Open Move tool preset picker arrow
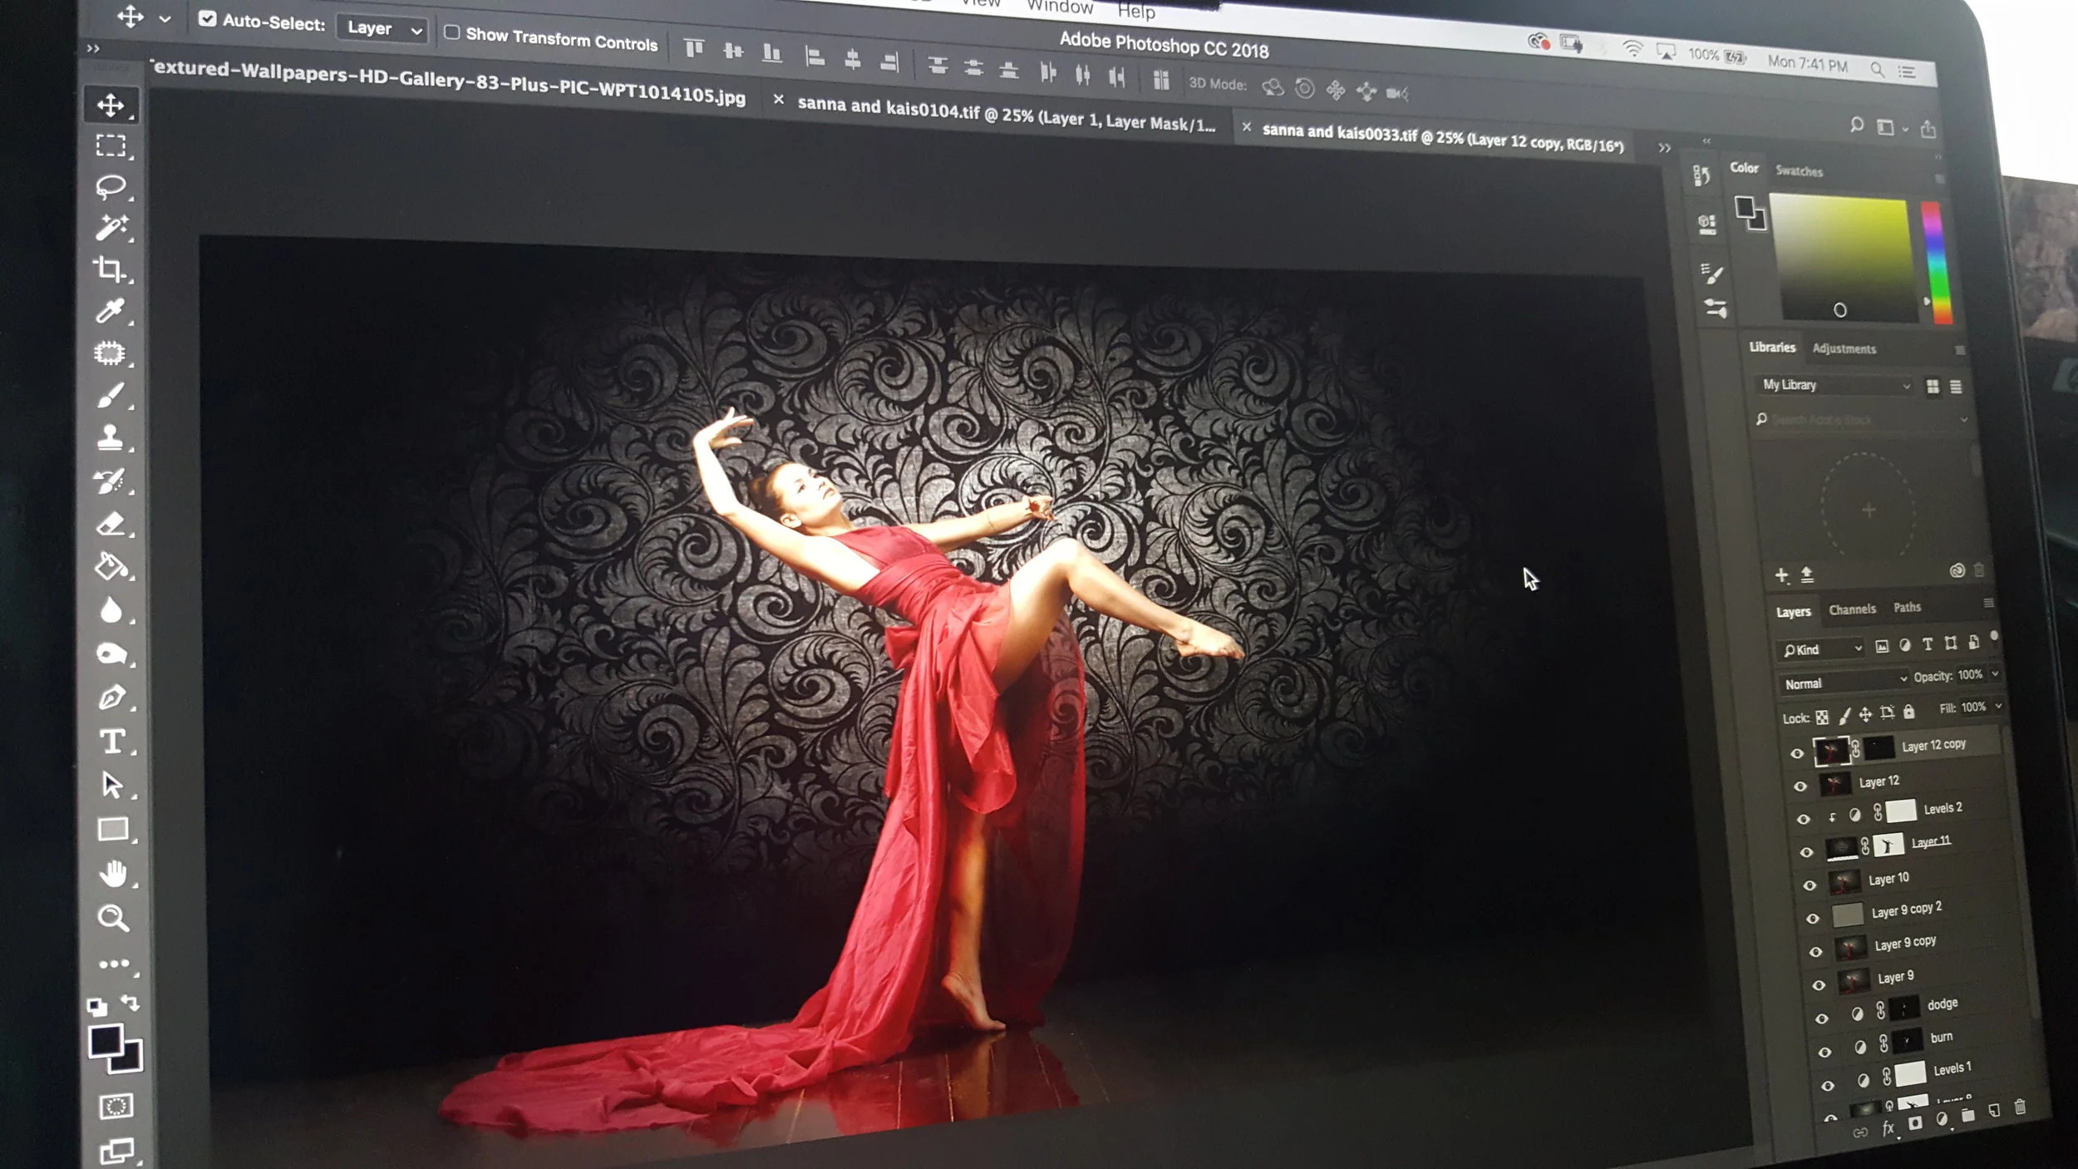The height and width of the screenshot is (1169, 2078). 165,18
